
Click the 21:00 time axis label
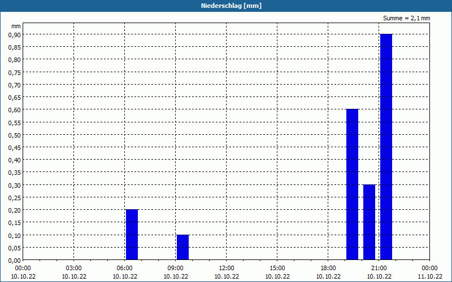click(379, 268)
